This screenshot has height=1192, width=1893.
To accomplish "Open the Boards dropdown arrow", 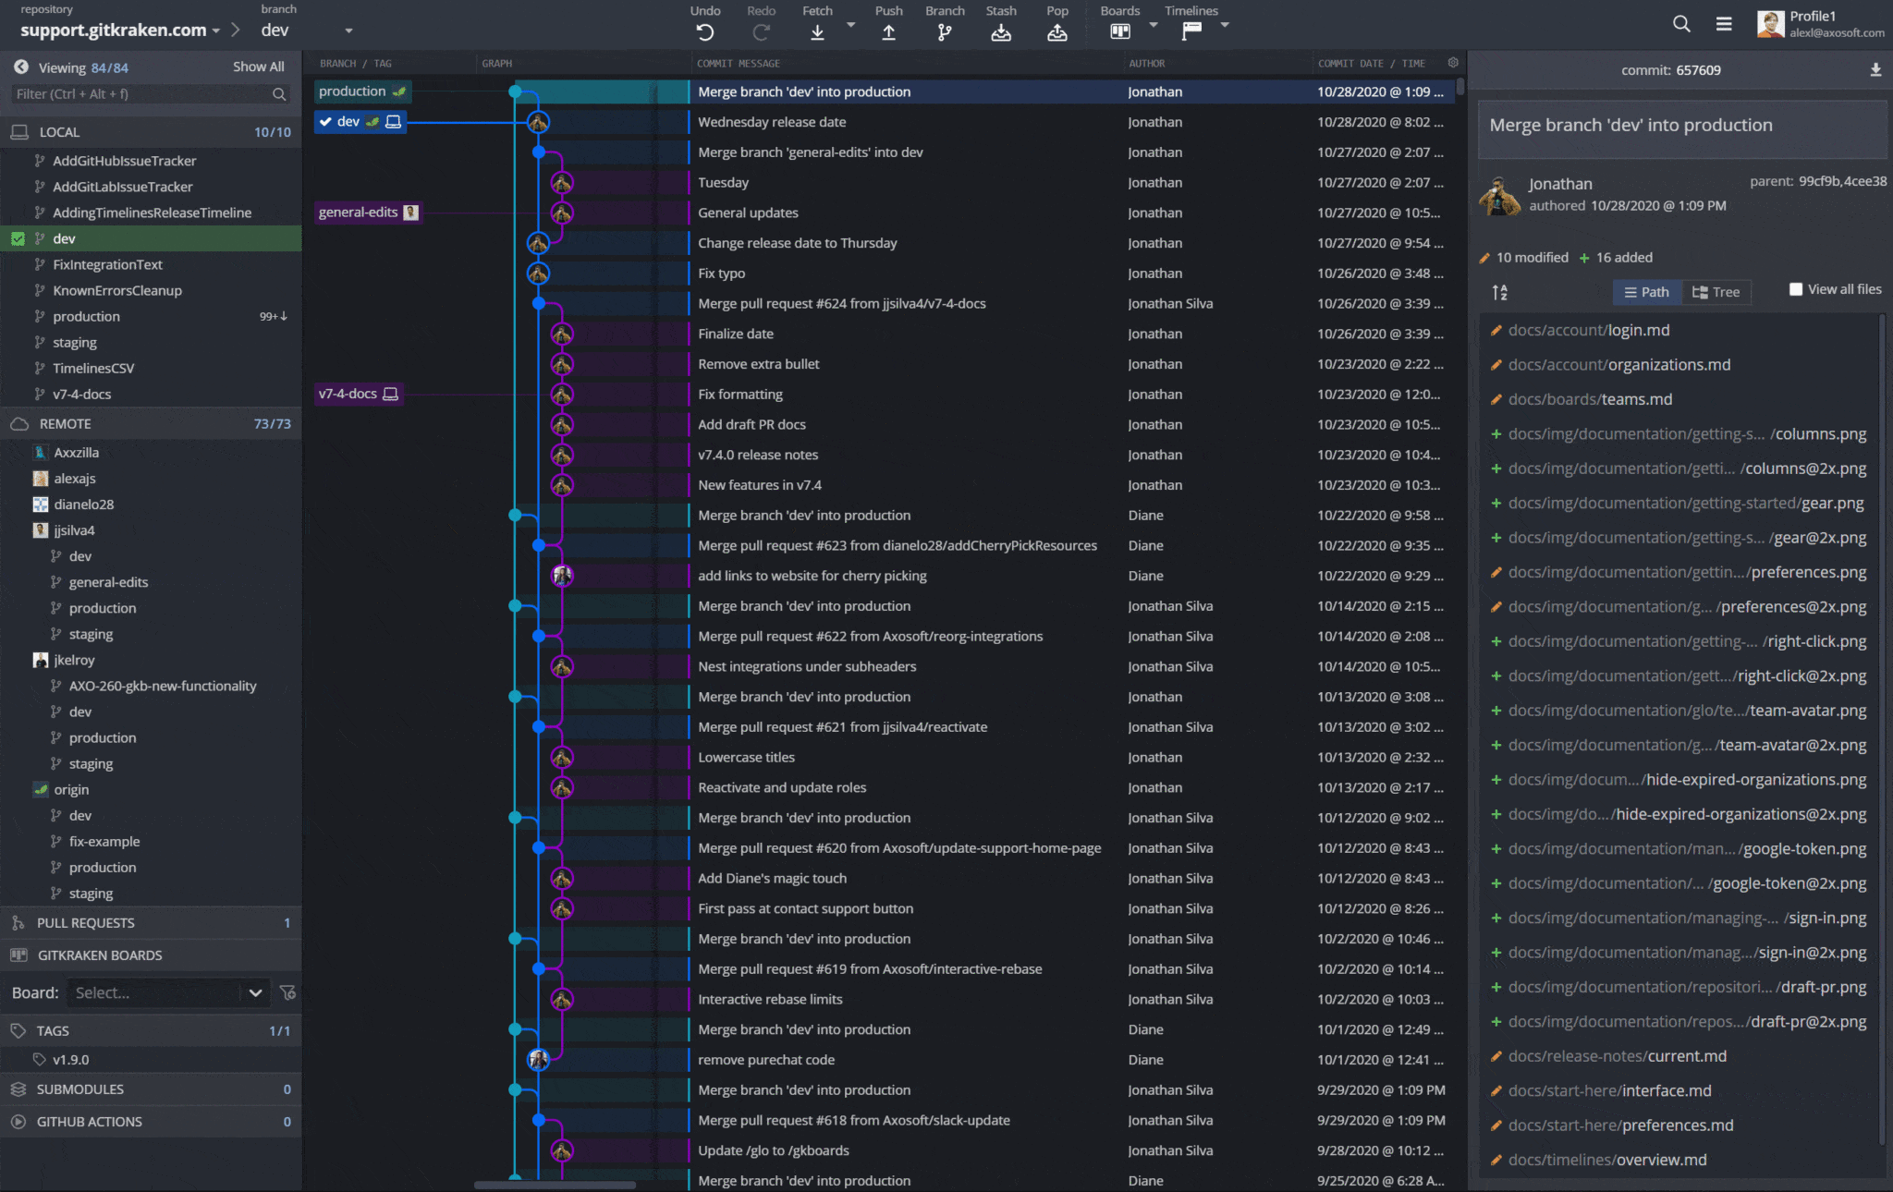I will (x=1153, y=25).
